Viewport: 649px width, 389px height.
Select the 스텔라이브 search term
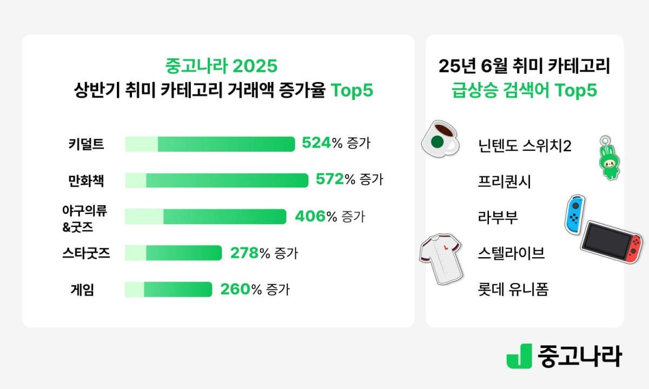(x=511, y=253)
